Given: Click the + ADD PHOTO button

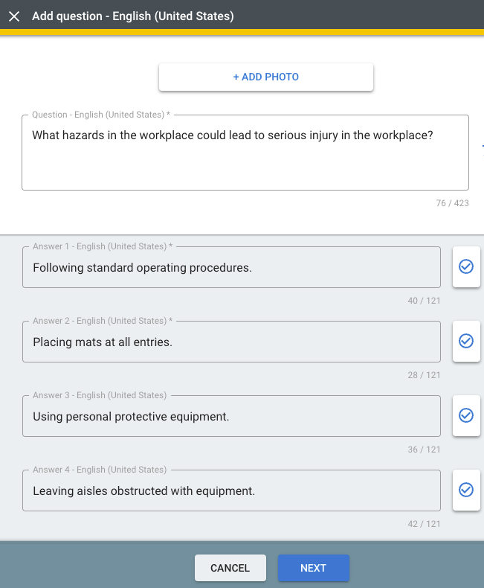Looking at the screenshot, I should 266,77.
